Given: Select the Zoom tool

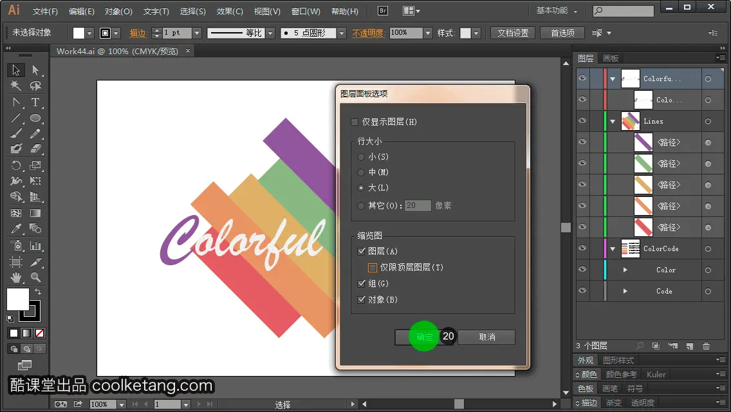Looking at the screenshot, I should [35, 277].
